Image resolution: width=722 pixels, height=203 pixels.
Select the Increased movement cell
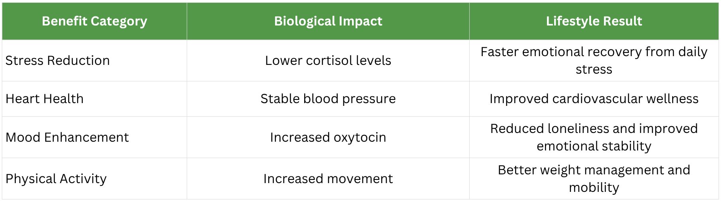pos(328,179)
